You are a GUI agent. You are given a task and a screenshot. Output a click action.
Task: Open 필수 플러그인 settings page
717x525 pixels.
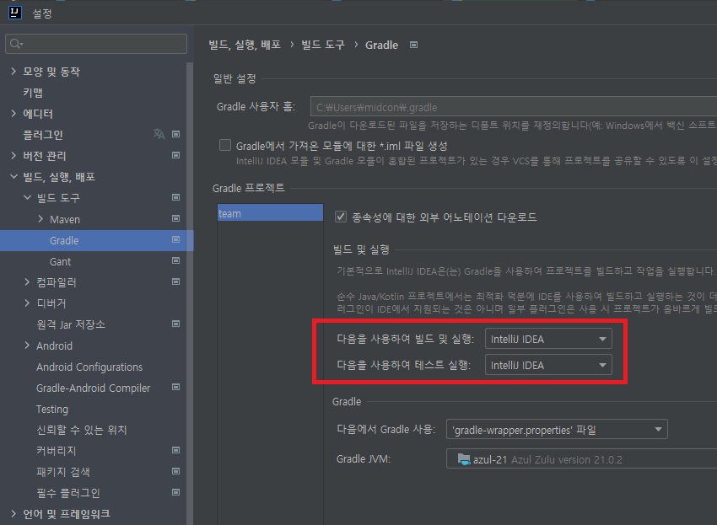[68, 493]
